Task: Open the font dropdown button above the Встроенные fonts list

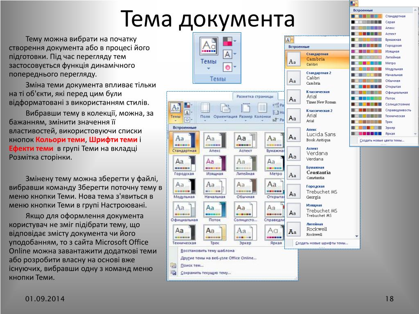Action: (x=289, y=40)
